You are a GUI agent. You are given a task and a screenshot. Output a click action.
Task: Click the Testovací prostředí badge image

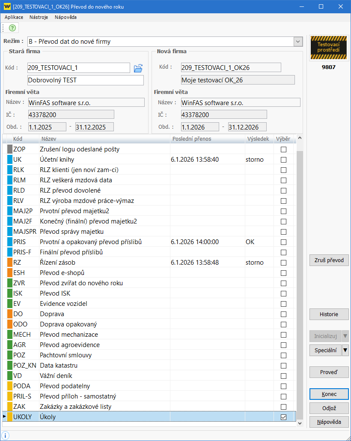point(328,48)
